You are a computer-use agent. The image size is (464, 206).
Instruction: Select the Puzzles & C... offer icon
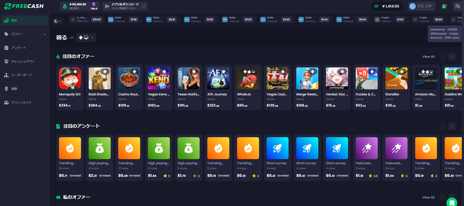click(367, 78)
